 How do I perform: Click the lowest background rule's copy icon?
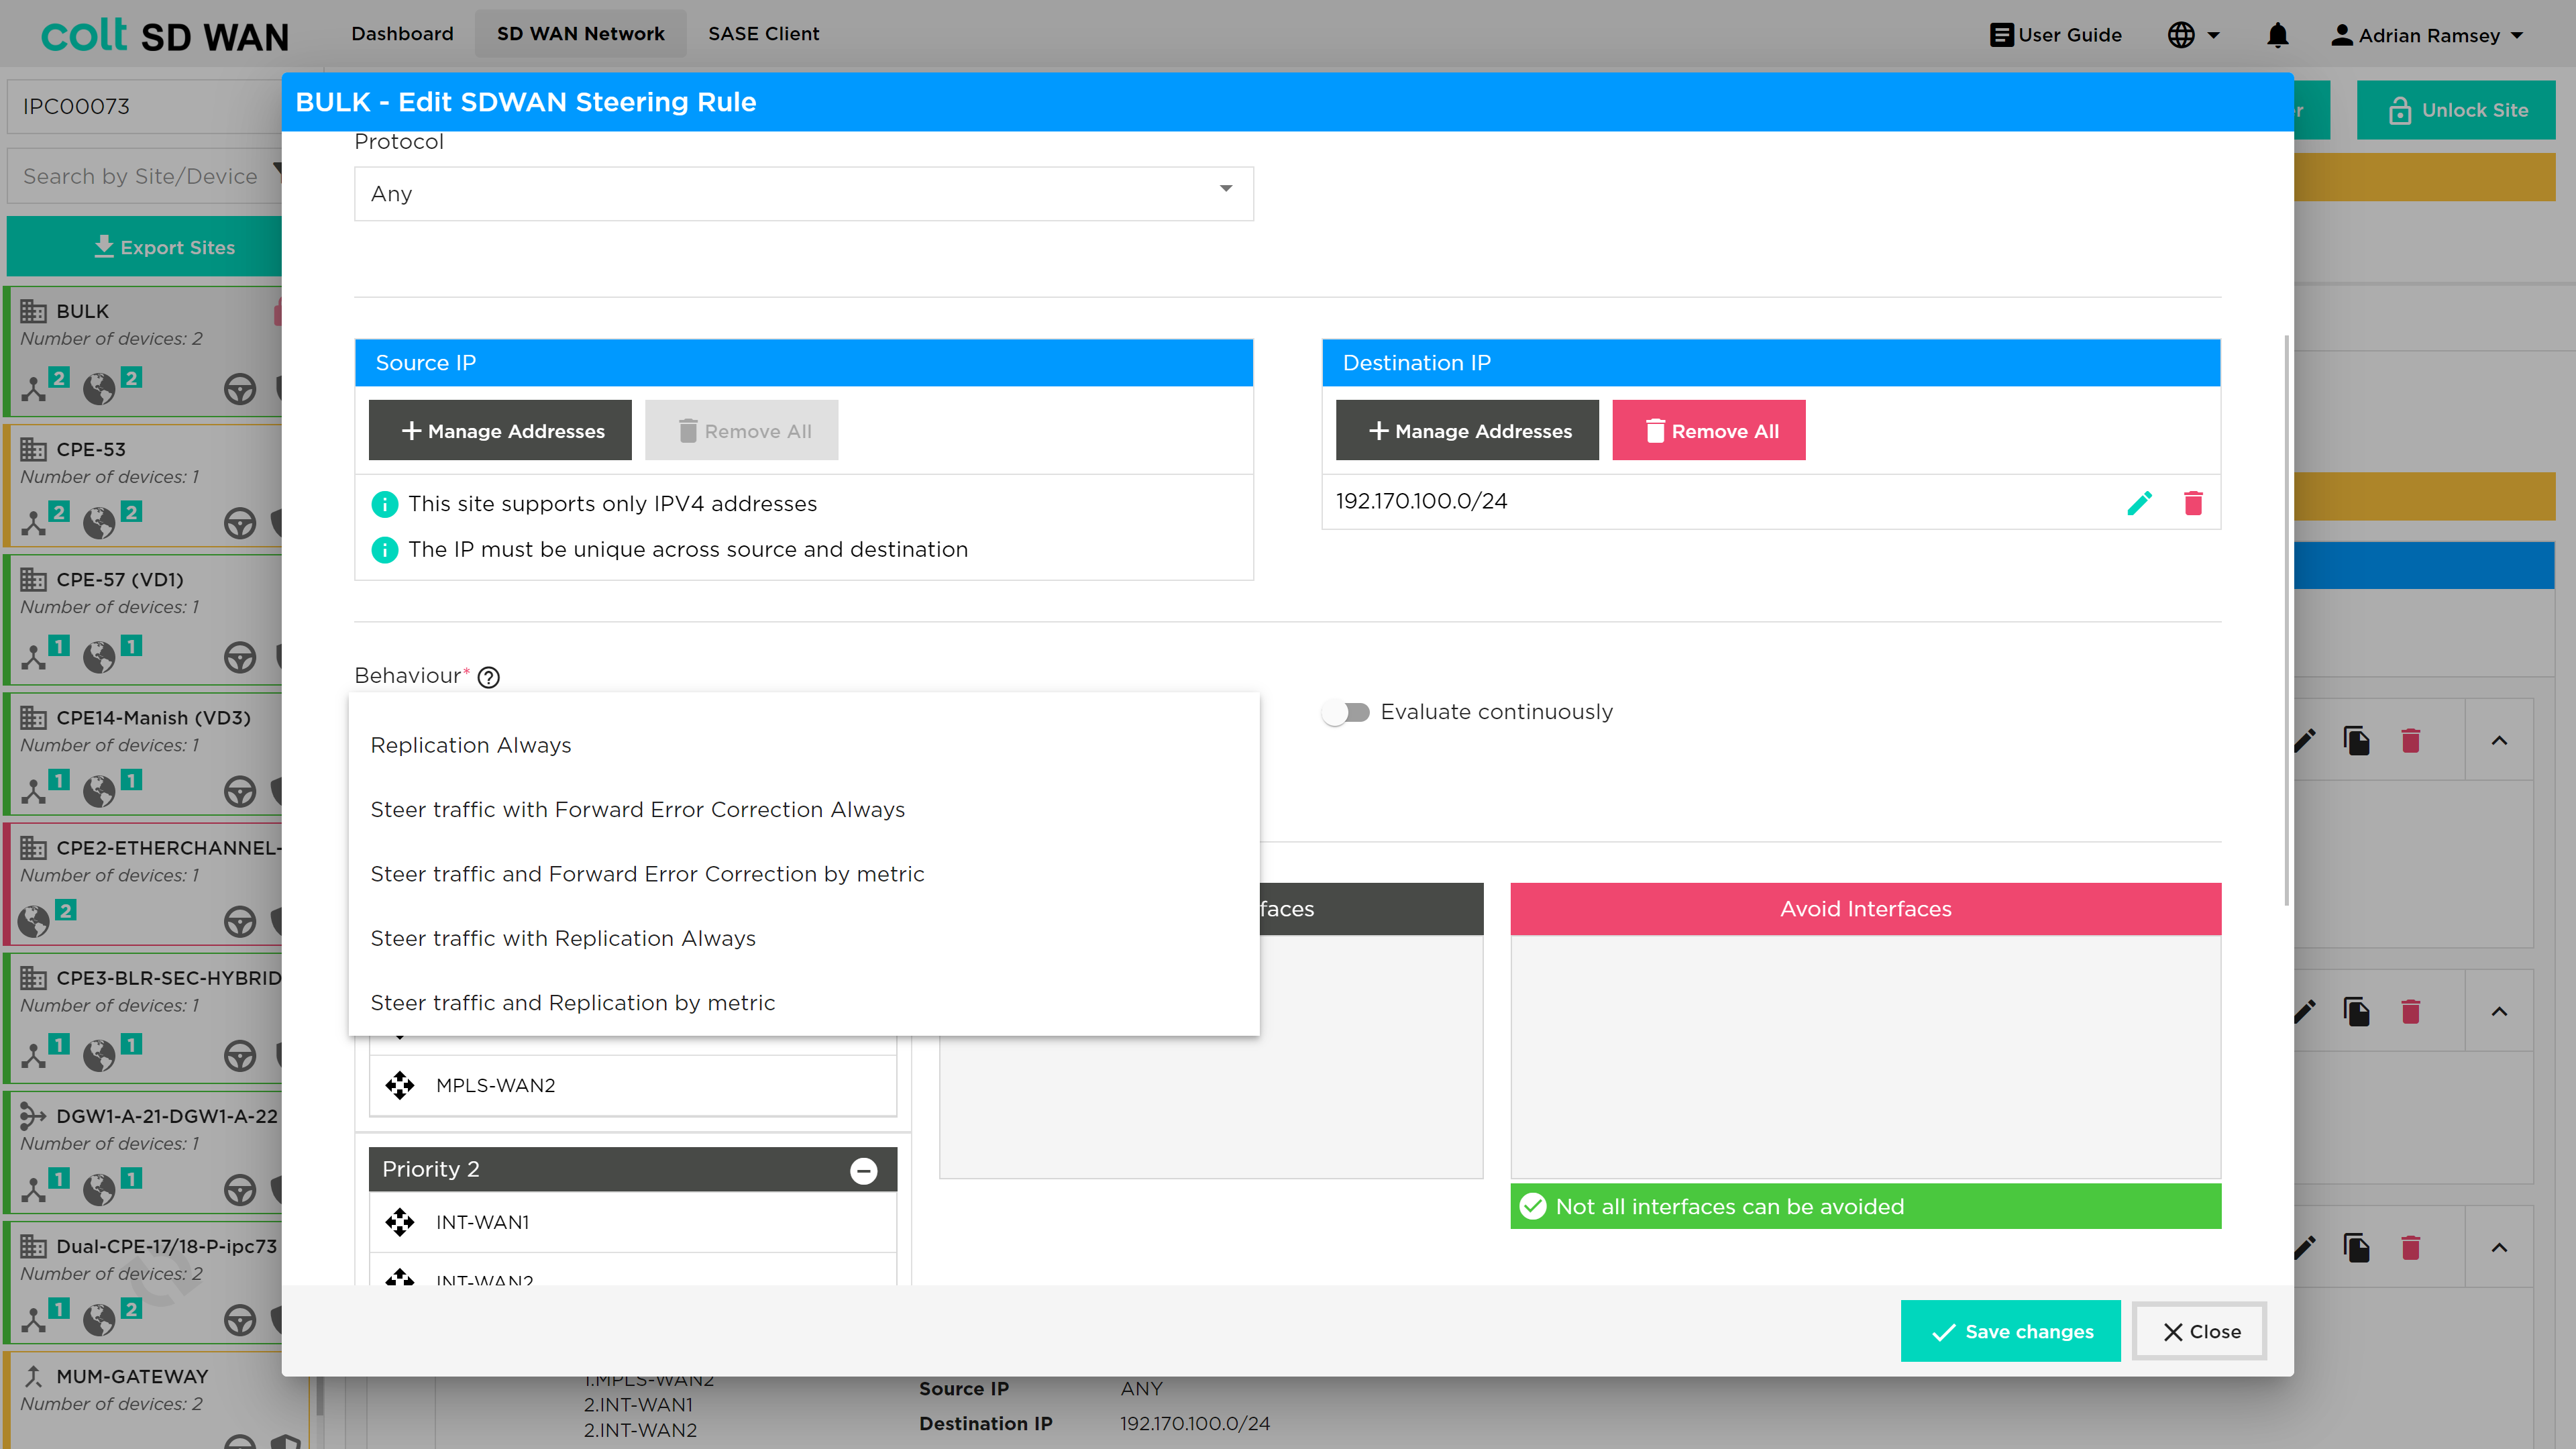2357,1248
